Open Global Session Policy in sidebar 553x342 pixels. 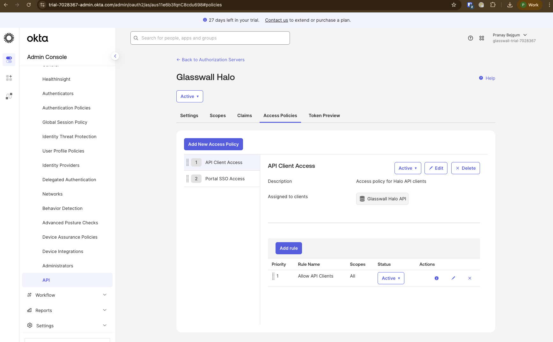65,122
